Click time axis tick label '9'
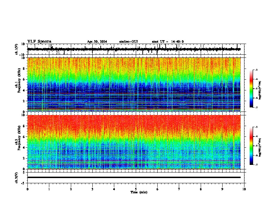The width and height of the screenshot is (275, 212). point(222,189)
